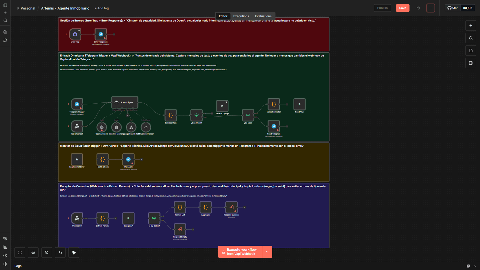Select the Respond Success node
Viewport: 480px width, 270px height.
click(231, 207)
